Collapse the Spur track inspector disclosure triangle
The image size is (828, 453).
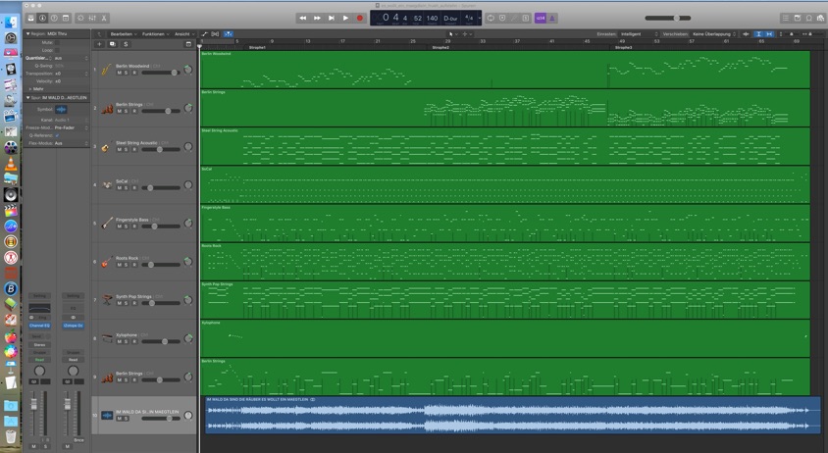coord(28,98)
